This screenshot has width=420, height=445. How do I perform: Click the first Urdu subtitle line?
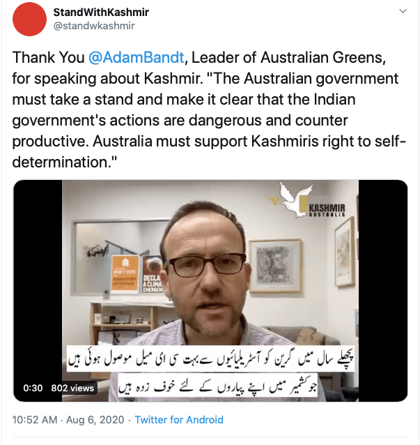[210, 359]
